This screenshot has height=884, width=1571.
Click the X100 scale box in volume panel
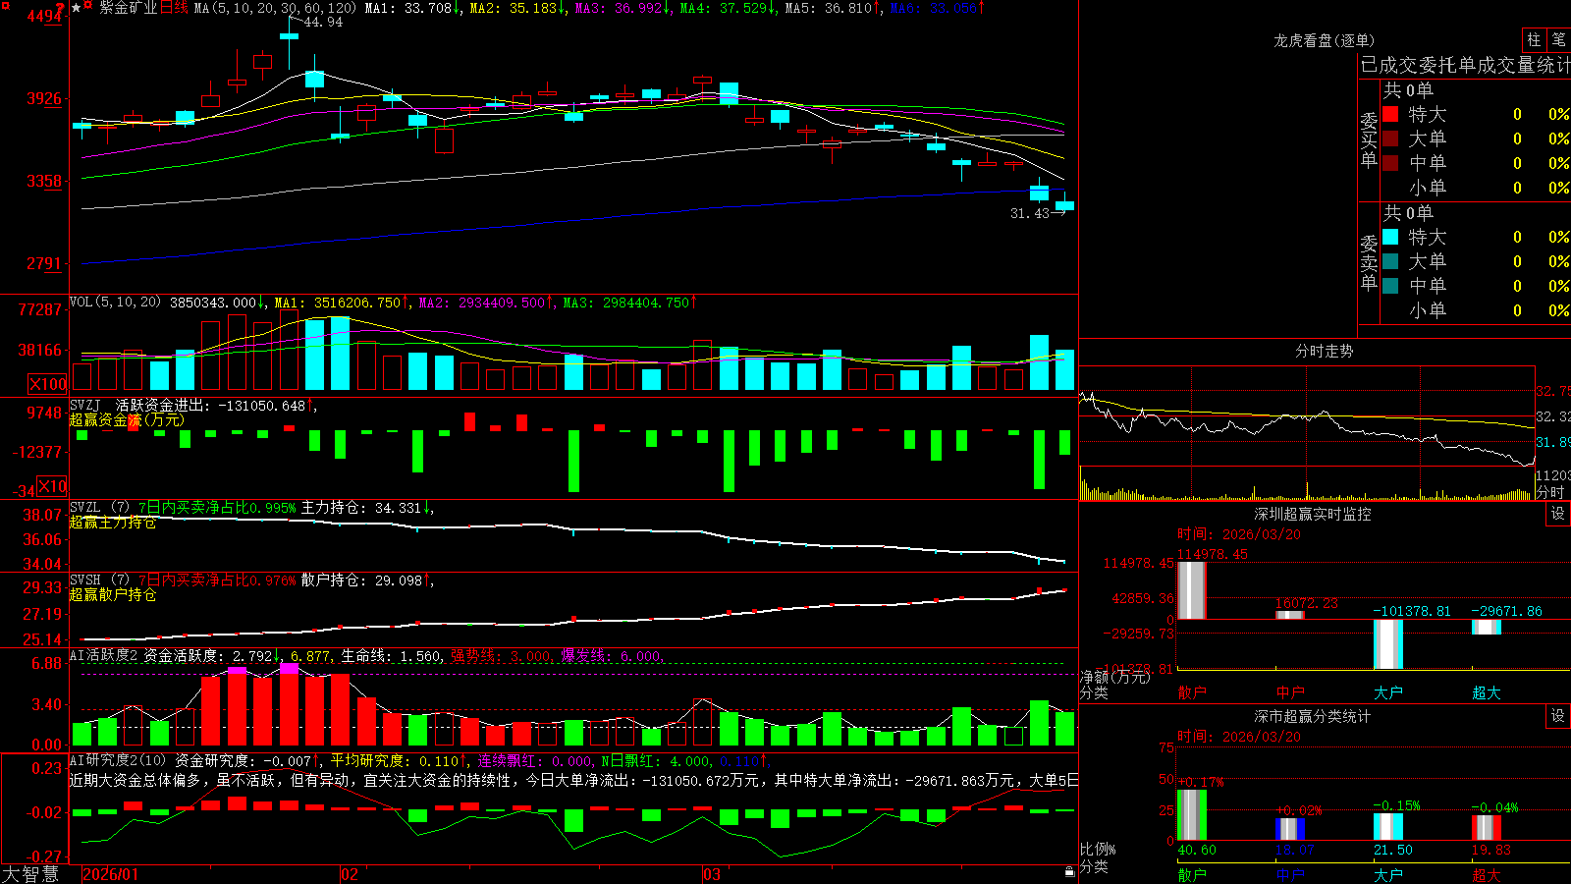click(48, 384)
